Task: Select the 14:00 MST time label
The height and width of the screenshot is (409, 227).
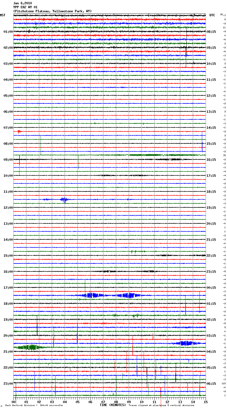Action: click(x=8, y=240)
